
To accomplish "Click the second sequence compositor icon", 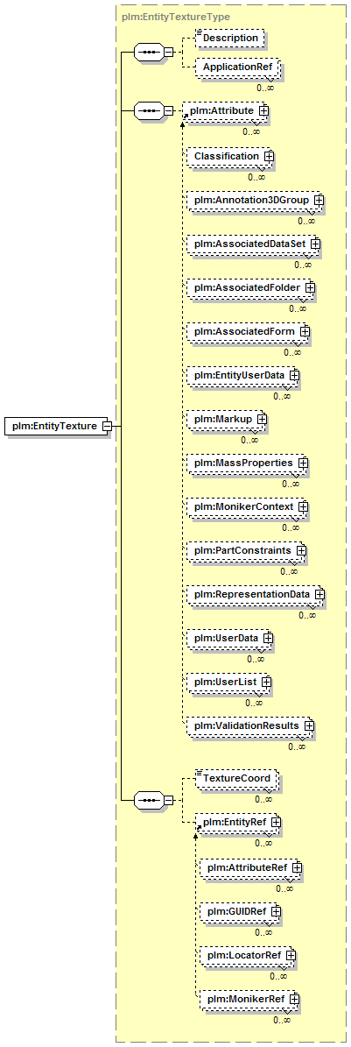I will [148, 110].
